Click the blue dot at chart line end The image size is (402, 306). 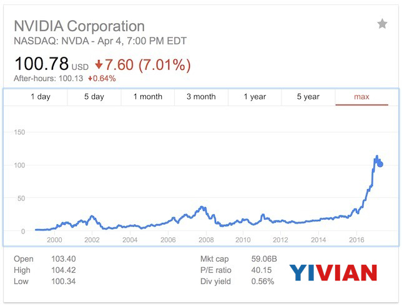point(380,165)
